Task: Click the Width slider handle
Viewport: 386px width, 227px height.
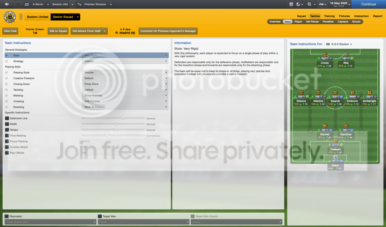Action: (116, 124)
